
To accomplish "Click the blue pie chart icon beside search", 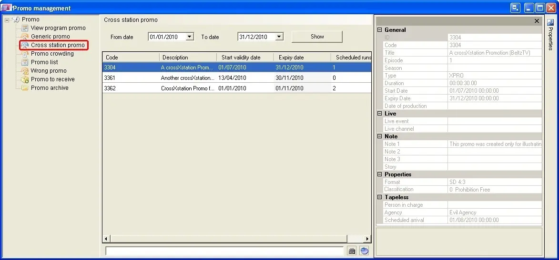I will 365,251.
